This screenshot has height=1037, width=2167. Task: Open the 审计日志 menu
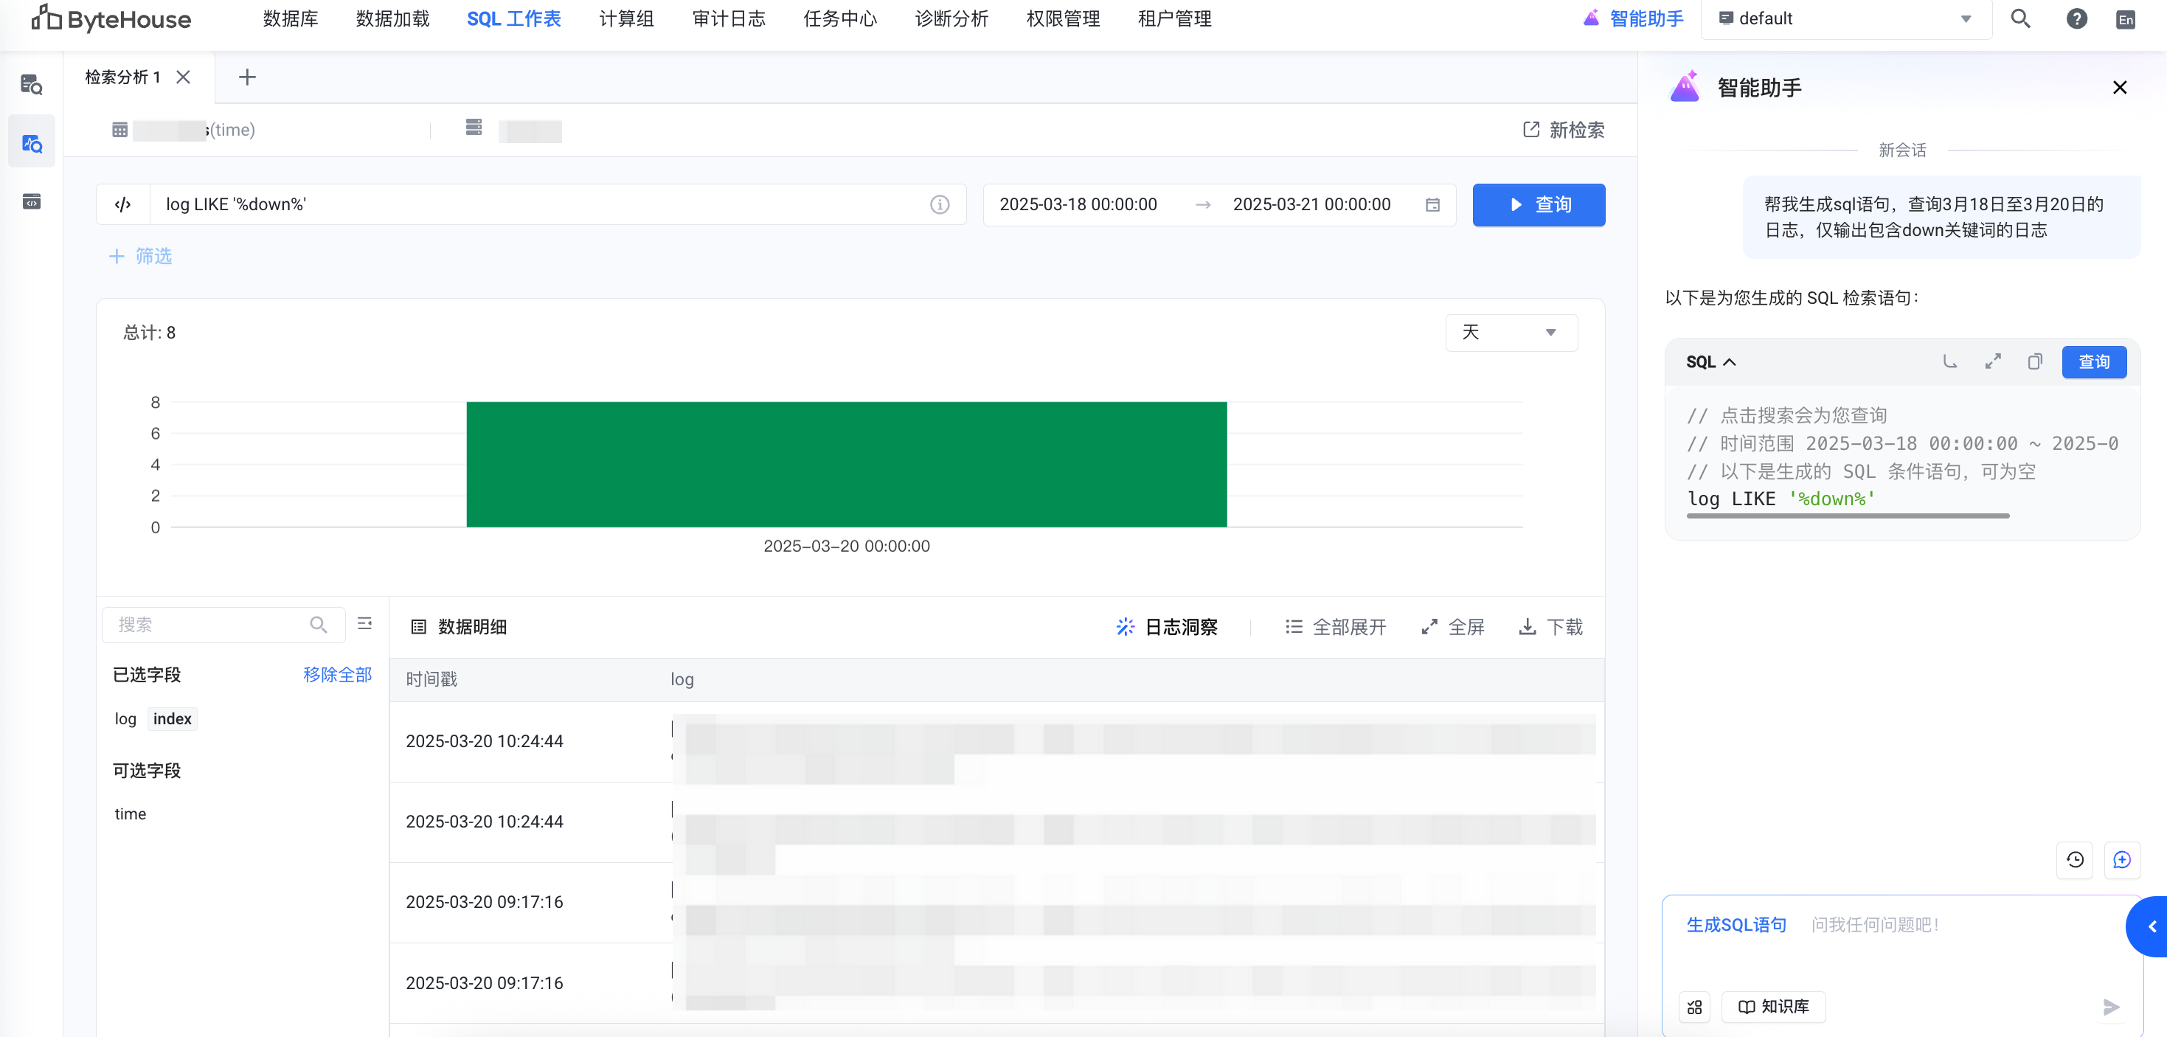coord(729,18)
